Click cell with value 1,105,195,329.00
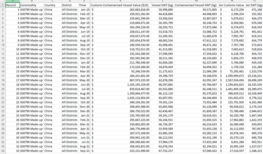Viewport: 263px width, 154px height. pos(120,85)
